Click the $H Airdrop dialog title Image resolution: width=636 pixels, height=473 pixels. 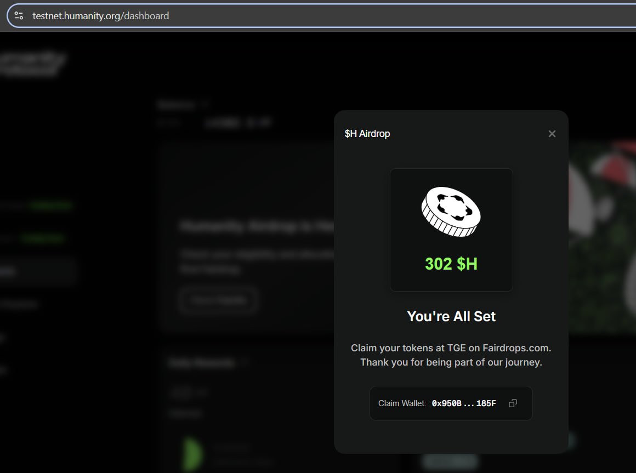click(367, 134)
